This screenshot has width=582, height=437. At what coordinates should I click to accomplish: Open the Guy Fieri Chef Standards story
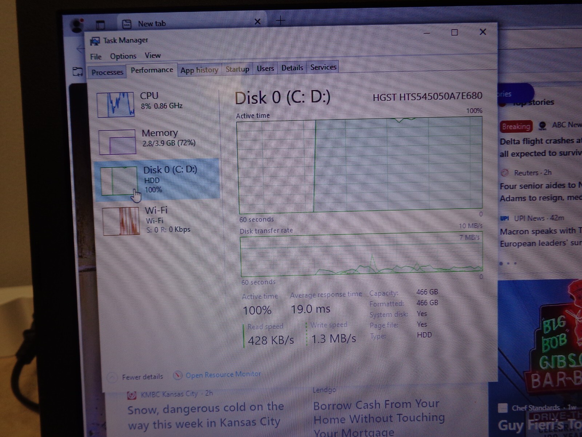(x=540, y=425)
